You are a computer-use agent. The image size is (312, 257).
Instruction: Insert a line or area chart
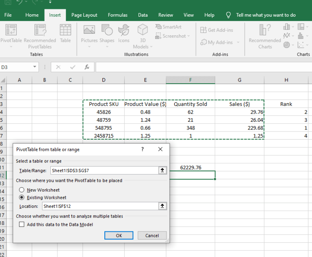[286, 36]
